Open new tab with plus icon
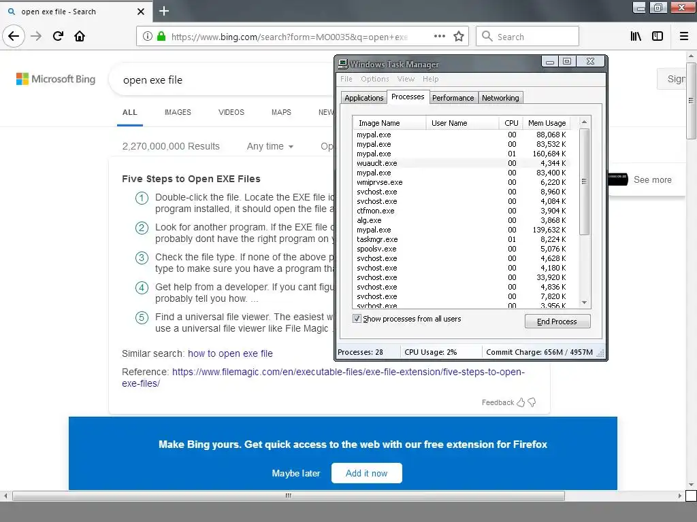697x522 pixels. point(164,11)
